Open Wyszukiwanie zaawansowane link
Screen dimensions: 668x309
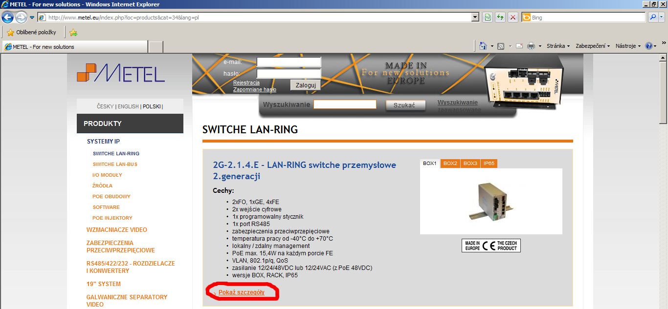point(459,106)
